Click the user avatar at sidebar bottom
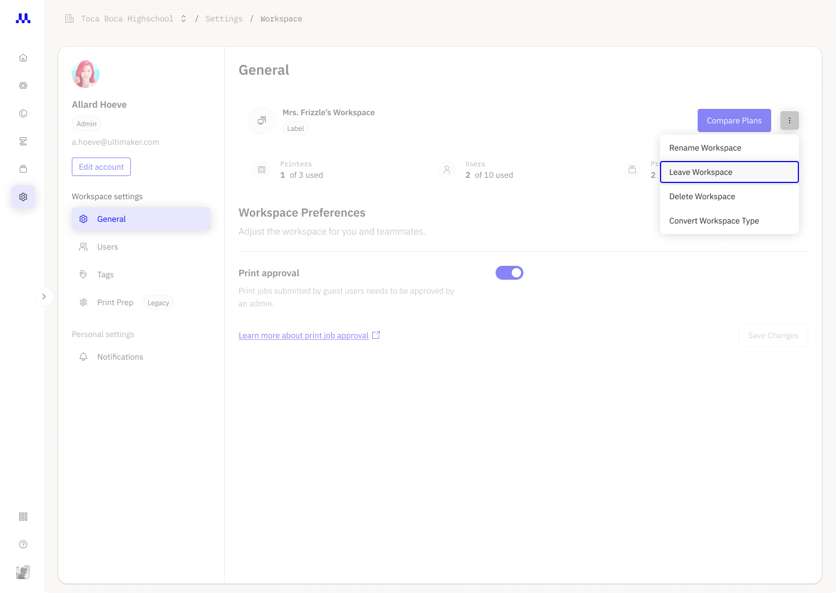The height and width of the screenshot is (593, 836). tap(23, 572)
